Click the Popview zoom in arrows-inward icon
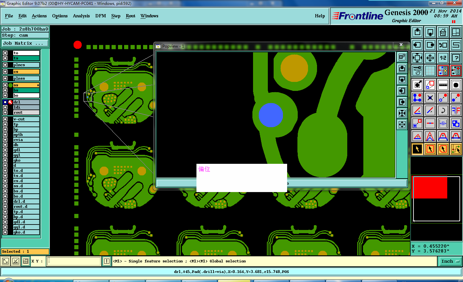The image size is (463, 282). click(x=402, y=113)
